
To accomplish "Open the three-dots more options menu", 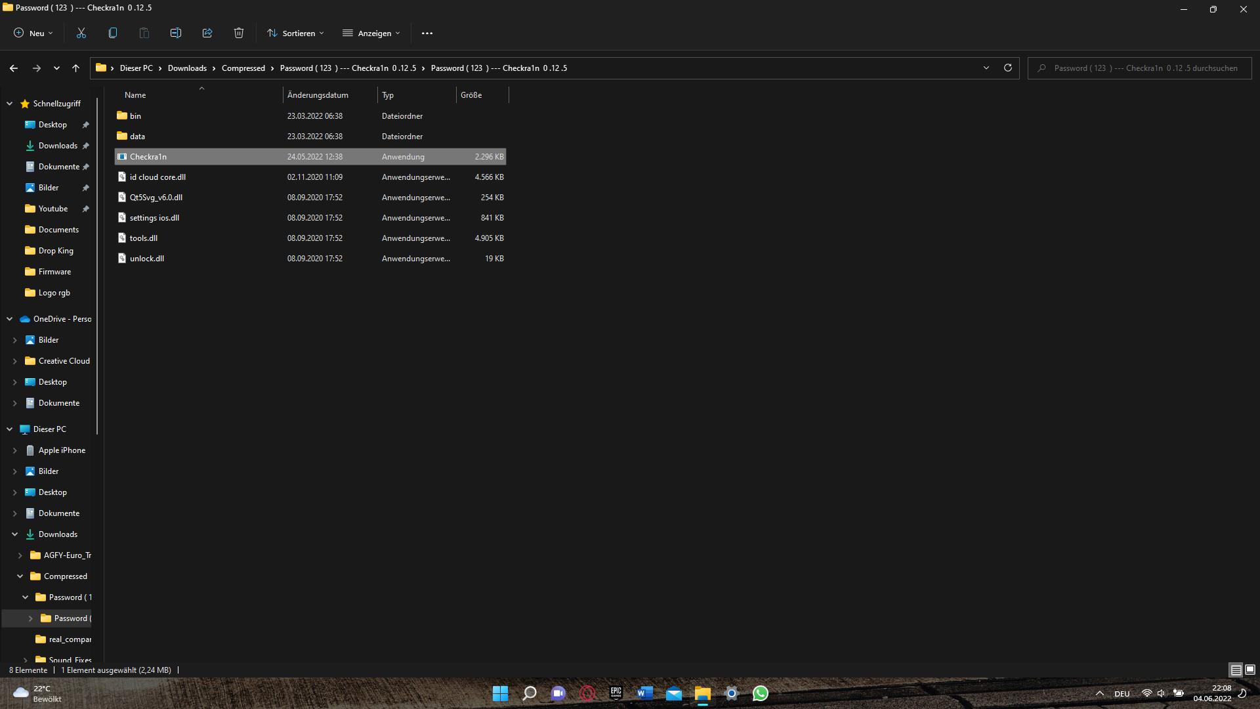I will (427, 33).
